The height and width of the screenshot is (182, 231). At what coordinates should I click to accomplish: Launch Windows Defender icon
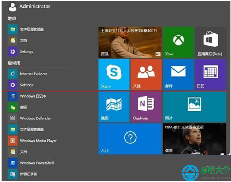[x=13, y=118]
